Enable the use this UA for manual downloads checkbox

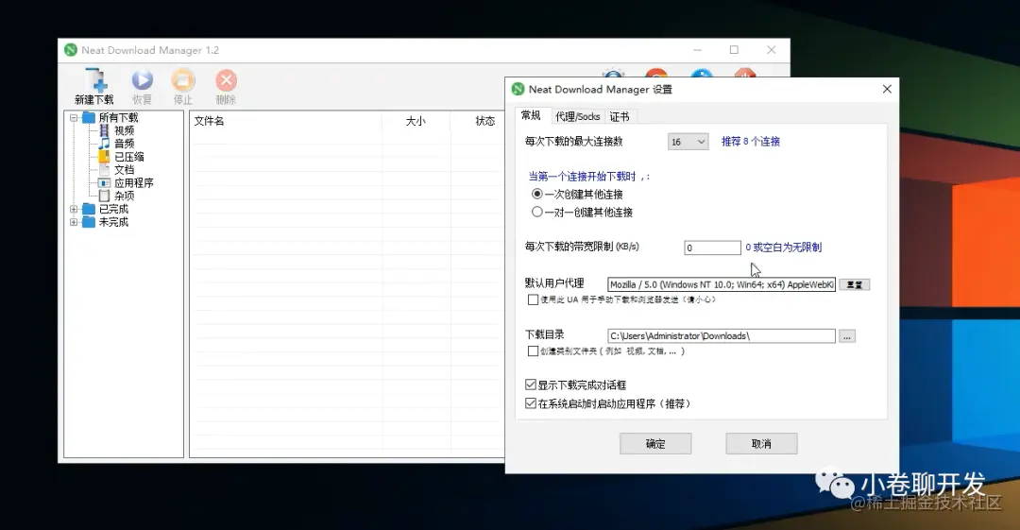(533, 299)
